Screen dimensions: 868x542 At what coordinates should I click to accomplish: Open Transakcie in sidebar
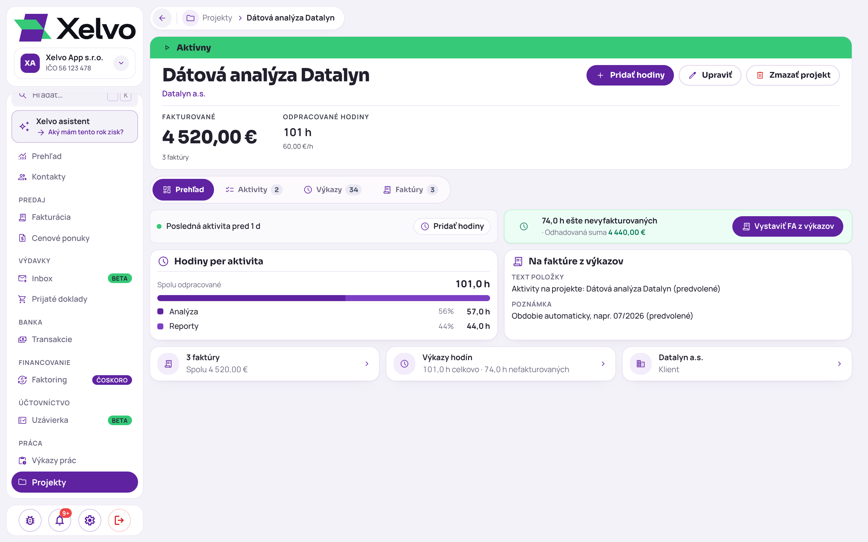click(75, 339)
